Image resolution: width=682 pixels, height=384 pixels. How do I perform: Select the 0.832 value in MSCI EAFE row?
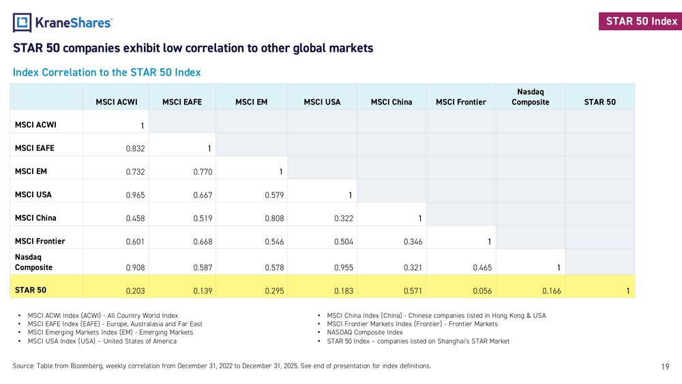(135, 149)
